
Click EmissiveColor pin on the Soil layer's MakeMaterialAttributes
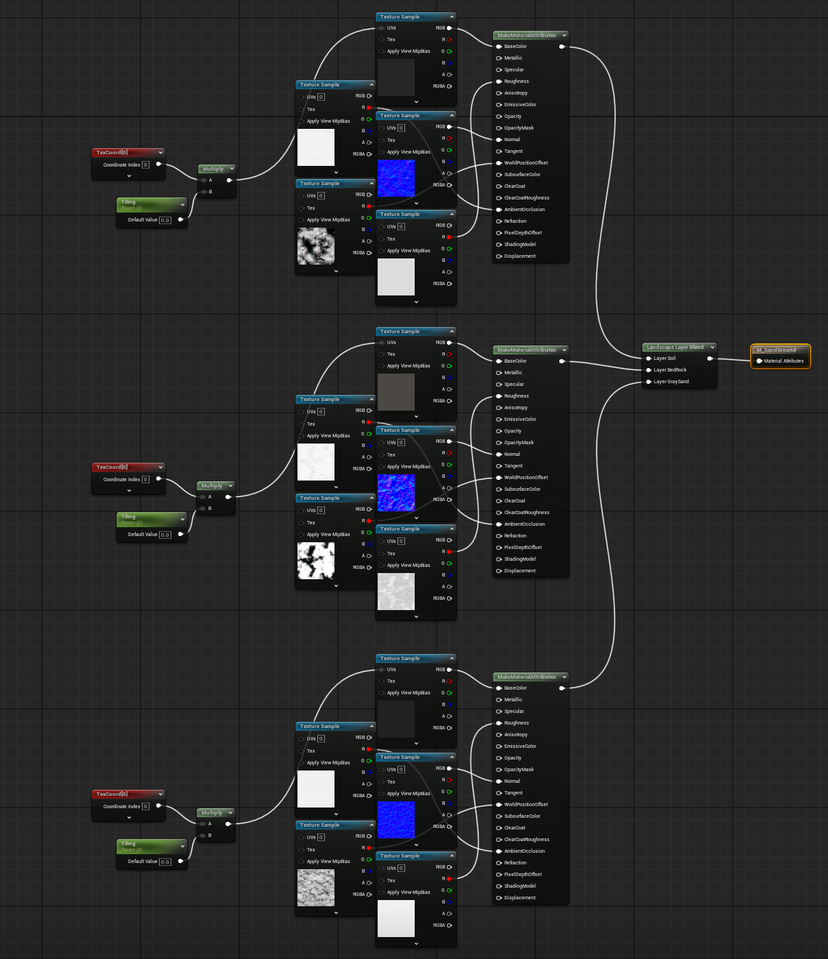(x=499, y=105)
